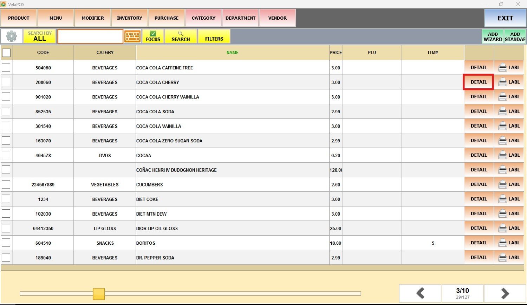Check the select-all checkbox in header
Image resolution: width=527 pixels, height=305 pixels.
tap(6, 53)
